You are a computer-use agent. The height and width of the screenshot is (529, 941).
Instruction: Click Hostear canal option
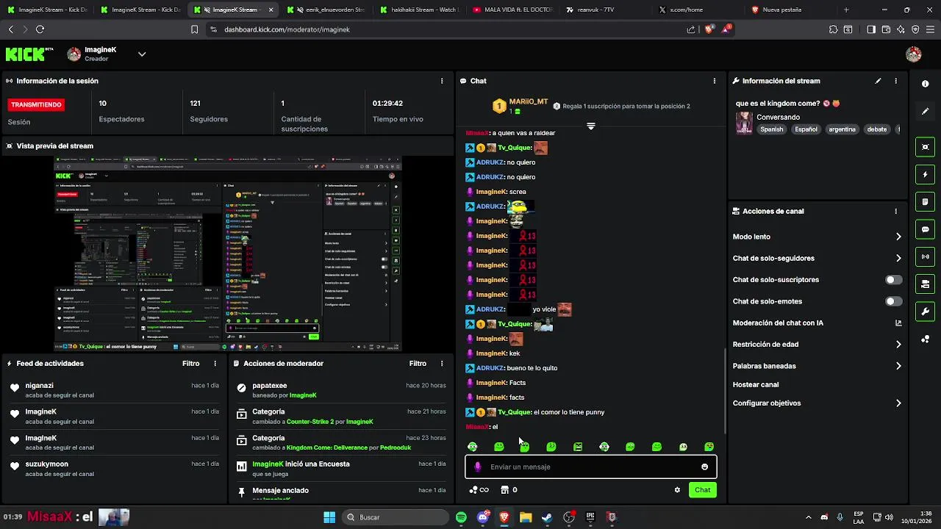(x=756, y=384)
